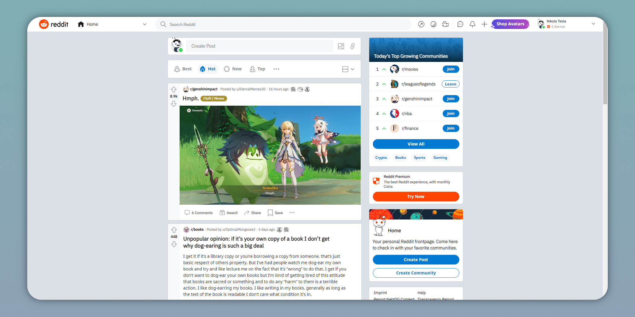Click the link attach icon in Create Post bar

(353, 46)
